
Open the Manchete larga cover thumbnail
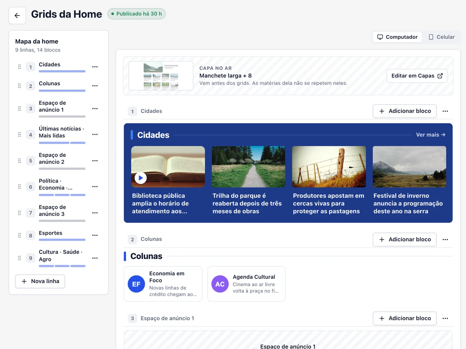click(161, 76)
